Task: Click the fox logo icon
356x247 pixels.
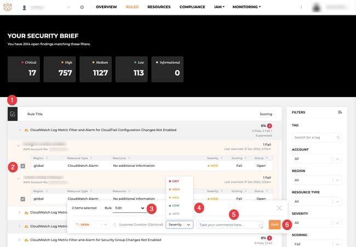Action: tap(8, 7)
